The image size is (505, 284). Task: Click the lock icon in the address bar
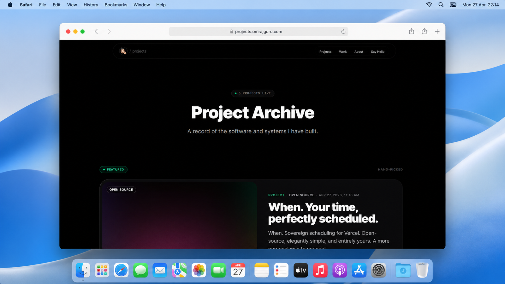click(232, 32)
